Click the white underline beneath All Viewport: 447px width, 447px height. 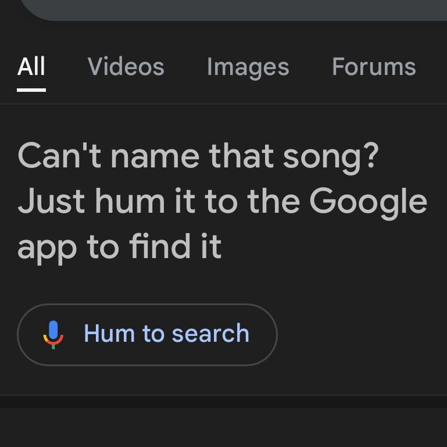click(x=31, y=90)
